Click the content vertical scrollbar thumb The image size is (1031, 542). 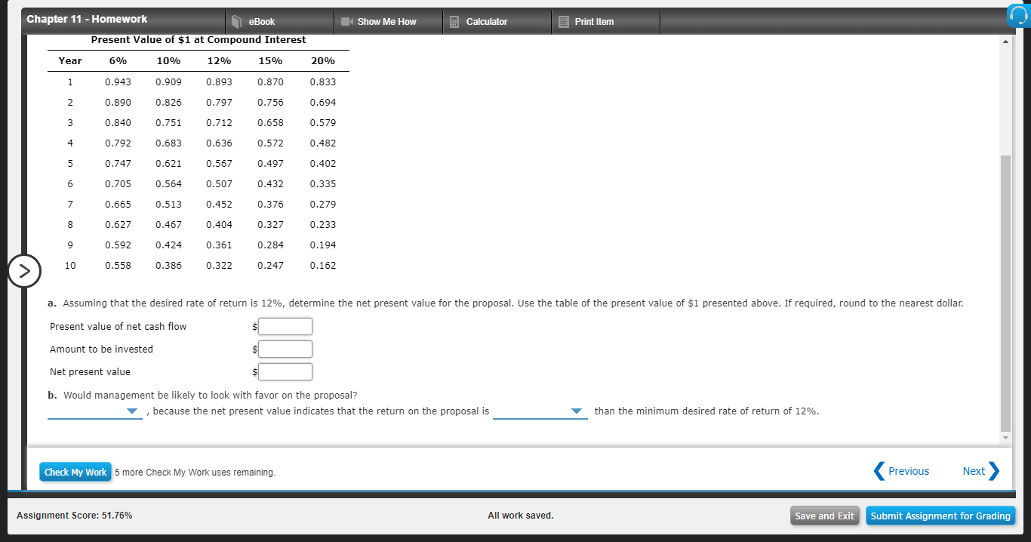[1005, 293]
